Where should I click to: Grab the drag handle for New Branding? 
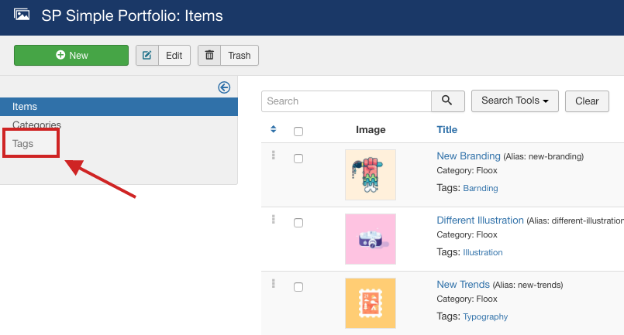[273, 155]
